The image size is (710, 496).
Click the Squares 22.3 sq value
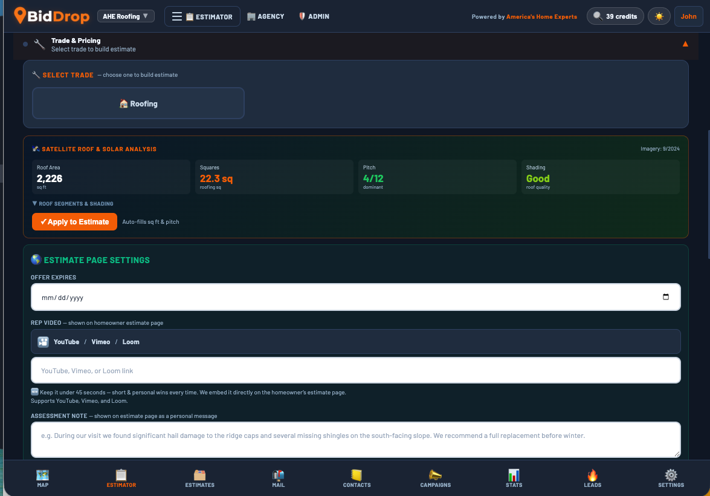click(216, 178)
